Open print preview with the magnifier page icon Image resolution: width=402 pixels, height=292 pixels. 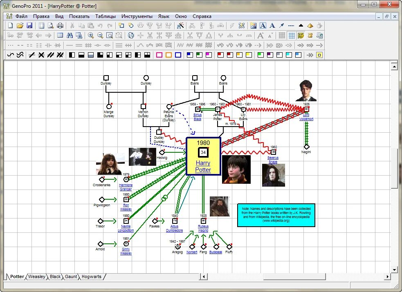pos(51,26)
